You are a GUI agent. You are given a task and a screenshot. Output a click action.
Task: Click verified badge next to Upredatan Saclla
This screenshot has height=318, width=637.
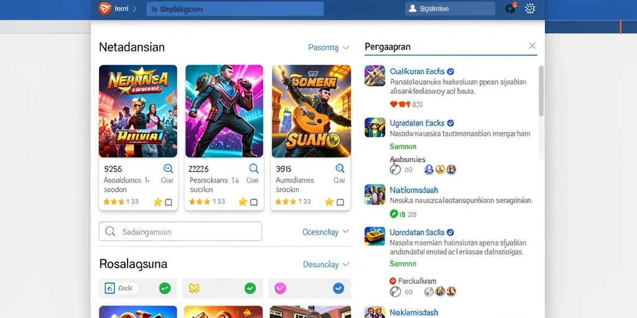pos(450,233)
